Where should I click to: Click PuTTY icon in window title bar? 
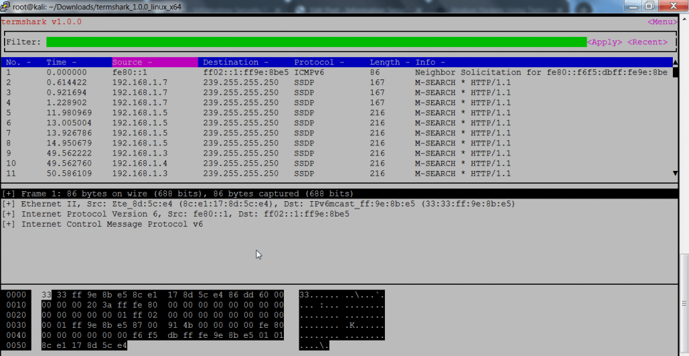coord(5,7)
